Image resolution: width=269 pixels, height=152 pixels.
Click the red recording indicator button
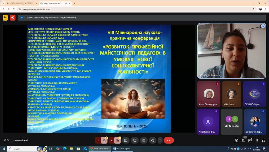pos(13,17)
